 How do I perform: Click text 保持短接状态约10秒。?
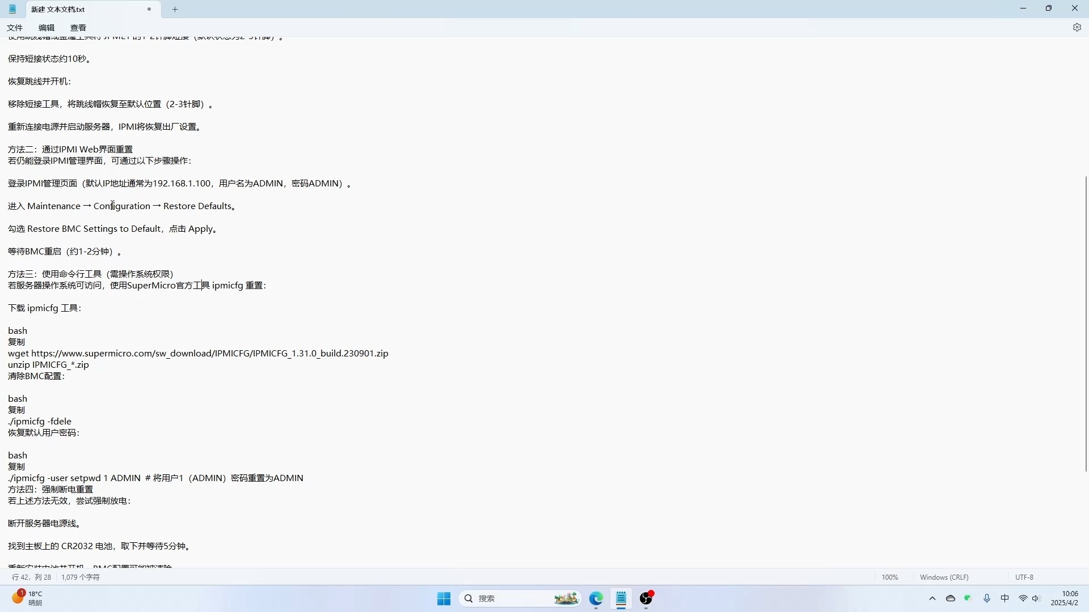[50, 59]
